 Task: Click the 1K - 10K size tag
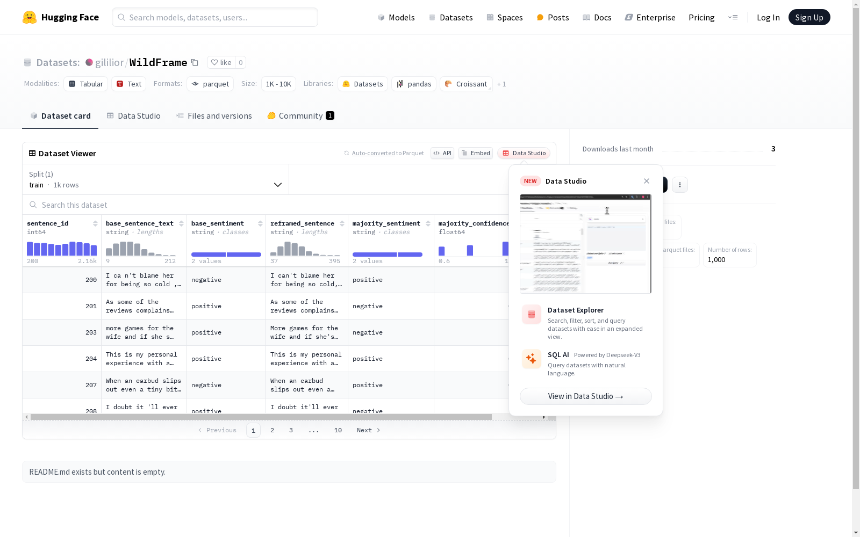click(x=278, y=84)
